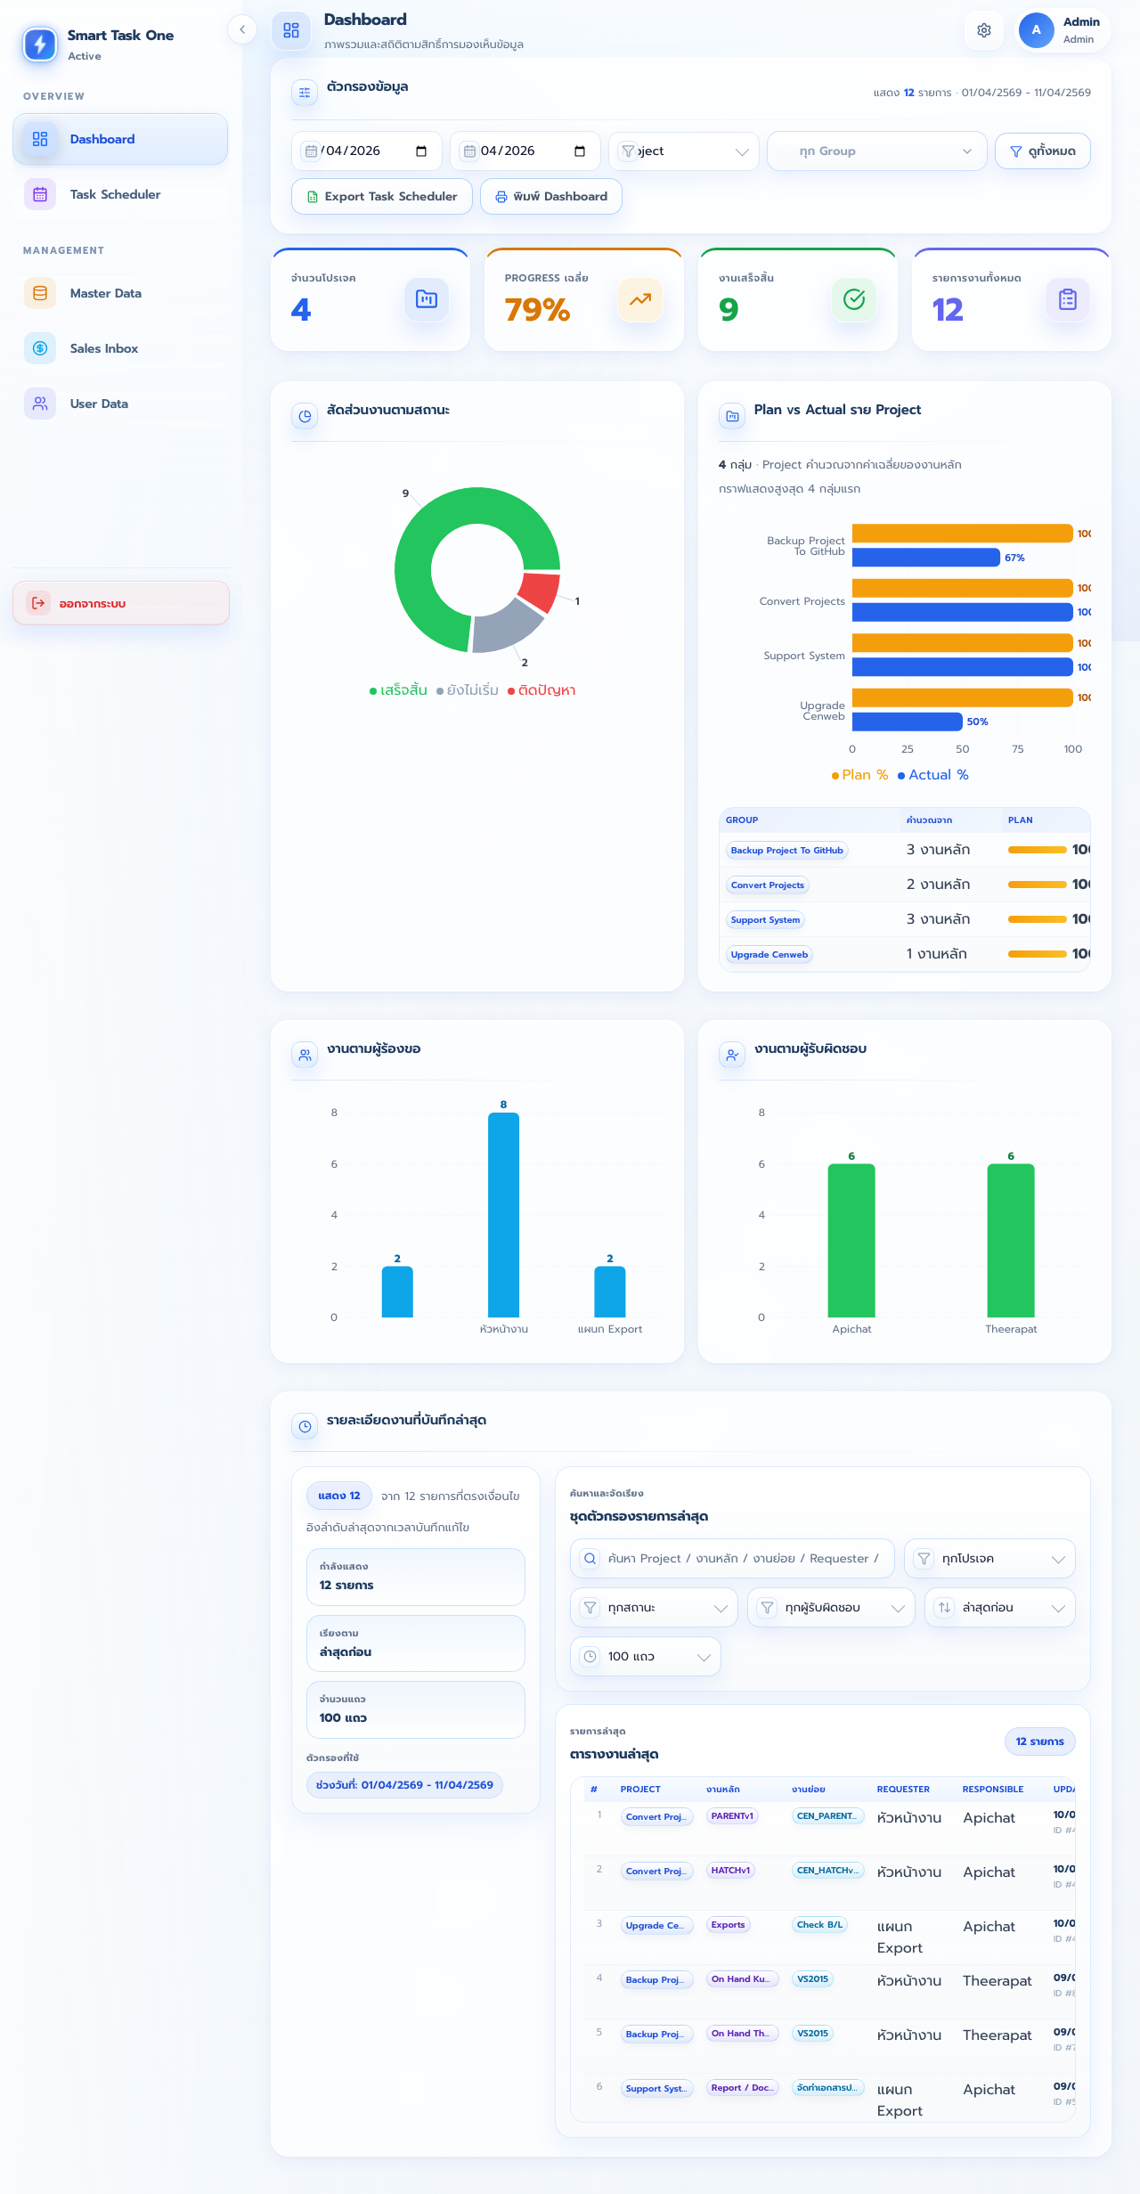1140x2194 pixels.
Task: Click the Upgrade Cenweb 50% actual bar
Action: pyautogui.click(x=908, y=722)
